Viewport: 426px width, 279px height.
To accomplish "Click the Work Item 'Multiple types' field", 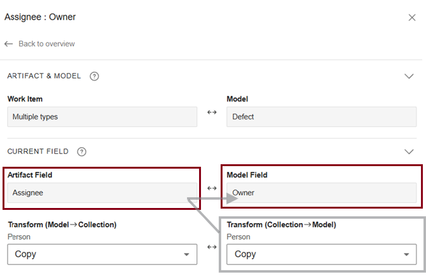I will click(102, 117).
